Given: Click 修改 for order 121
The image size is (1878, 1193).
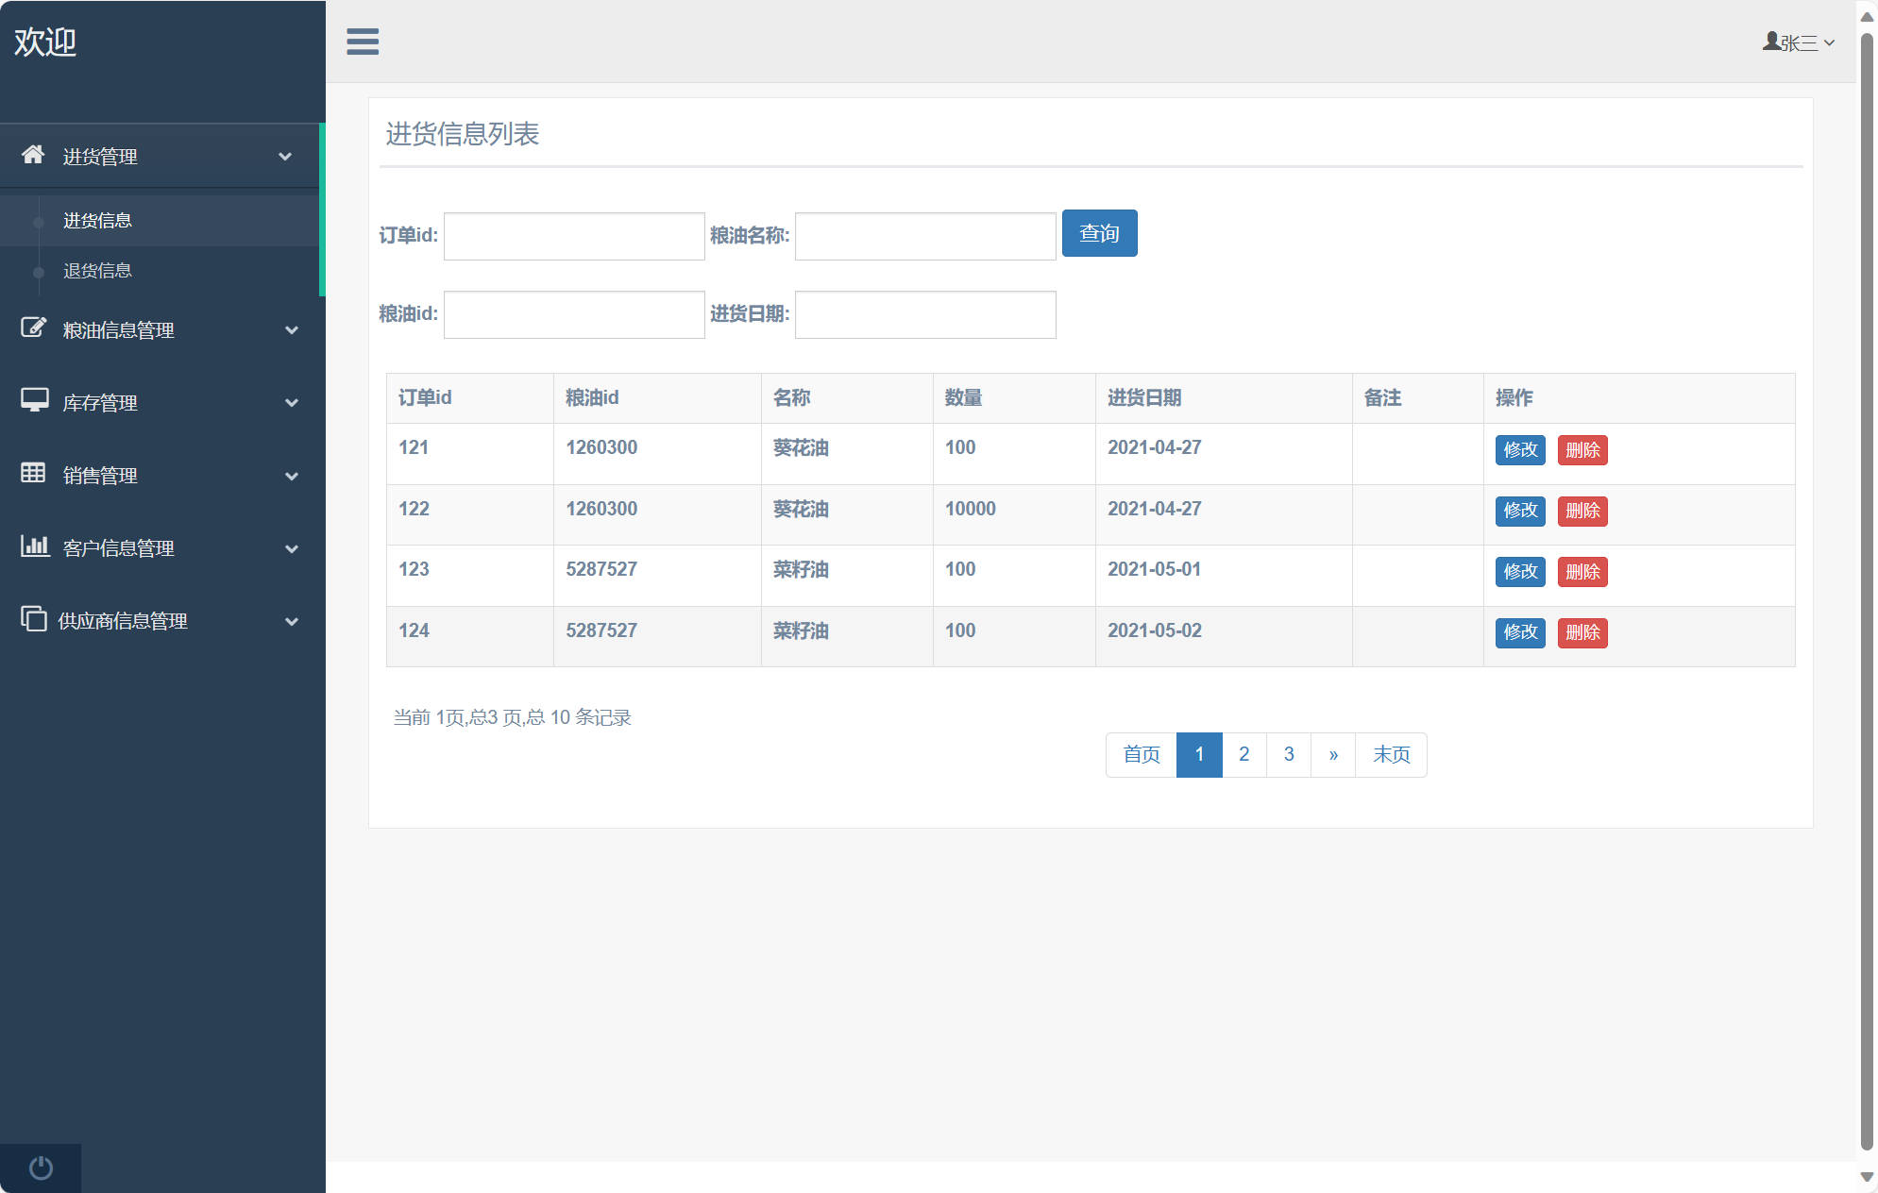Looking at the screenshot, I should tap(1519, 450).
